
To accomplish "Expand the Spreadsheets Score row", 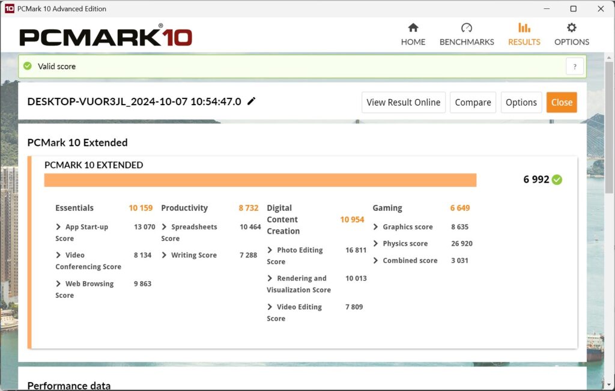I will pos(165,227).
